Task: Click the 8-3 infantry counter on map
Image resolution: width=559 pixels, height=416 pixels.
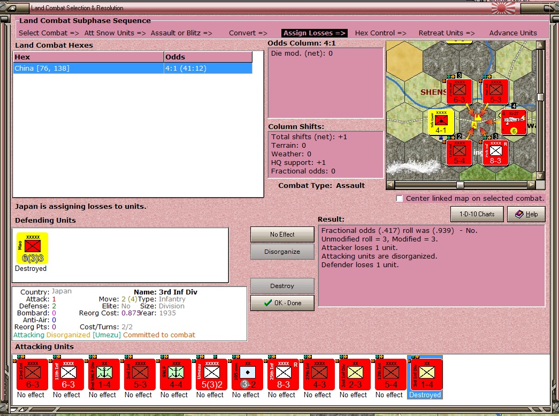Action: (x=495, y=153)
